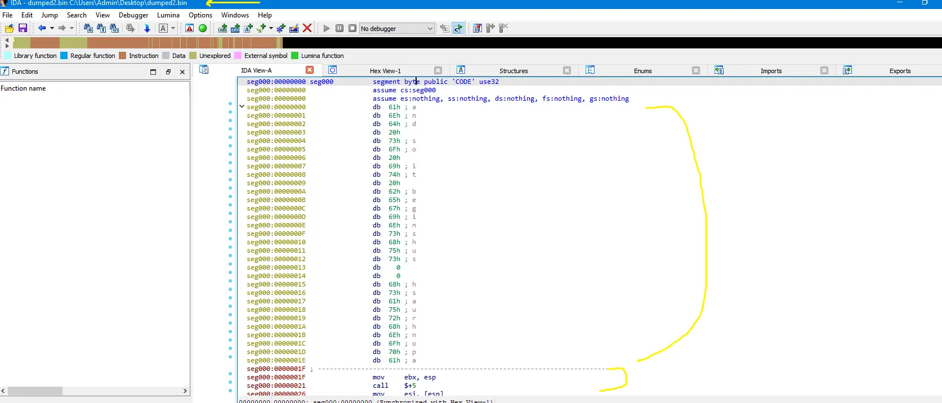Click the blue asterisk toolbar icon
This screenshot has width=942, height=403.
[281, 28]
